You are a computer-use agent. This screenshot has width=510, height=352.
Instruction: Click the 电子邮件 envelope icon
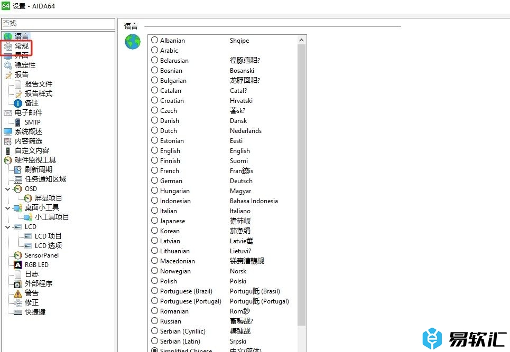pyautogui.click(x=8, y=113)
